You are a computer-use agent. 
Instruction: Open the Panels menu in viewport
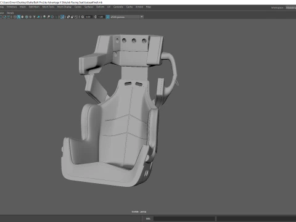click(x=10, y=13)
